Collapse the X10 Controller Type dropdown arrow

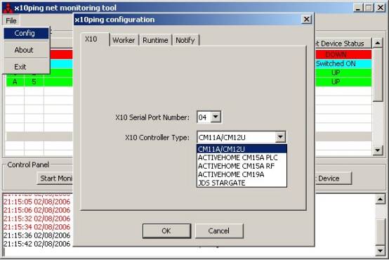[x=280, y=137]
